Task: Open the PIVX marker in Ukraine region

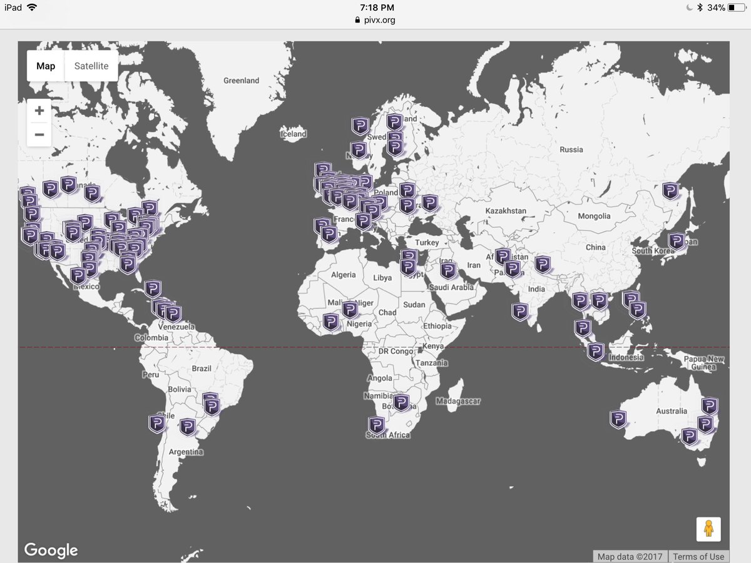Action: [x=429, y=203]
